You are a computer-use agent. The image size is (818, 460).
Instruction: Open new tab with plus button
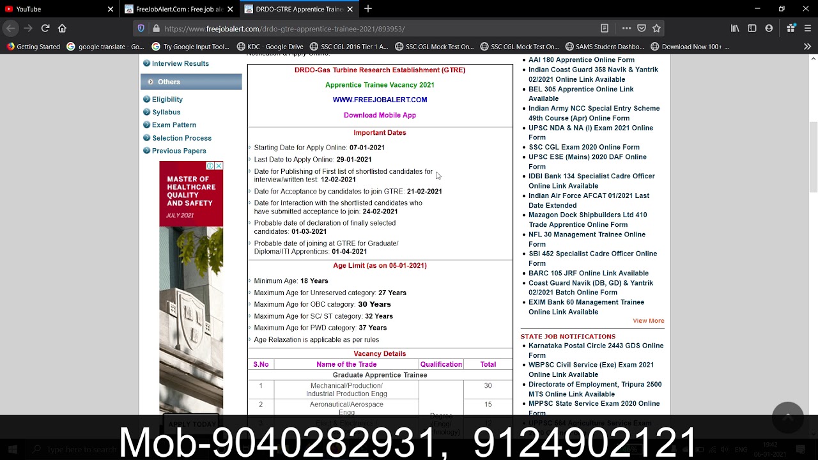(x=368, y=9)
